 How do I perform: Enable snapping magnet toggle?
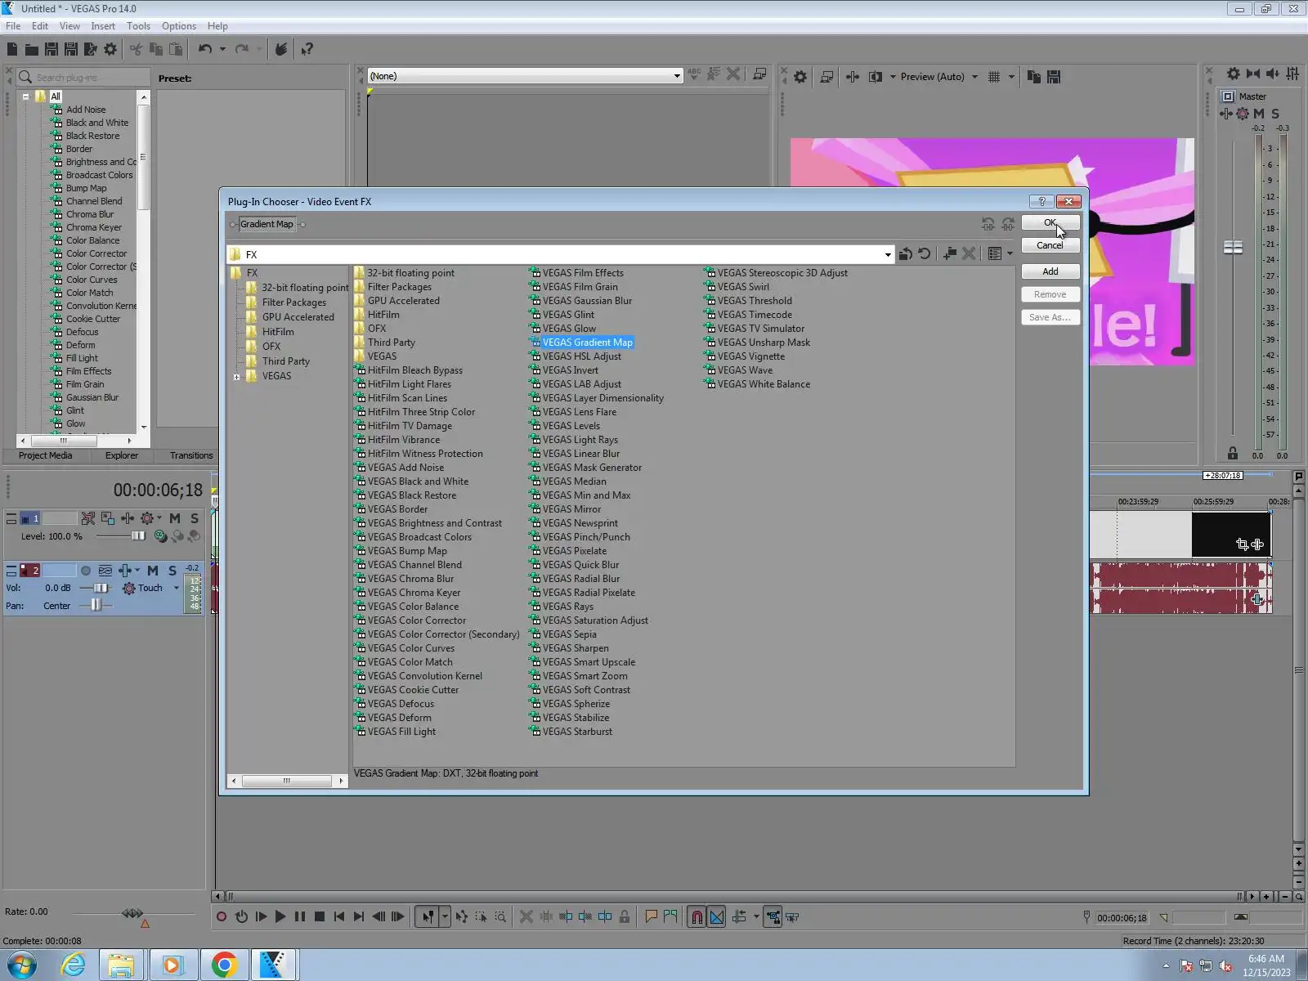[x=697, y=917]
